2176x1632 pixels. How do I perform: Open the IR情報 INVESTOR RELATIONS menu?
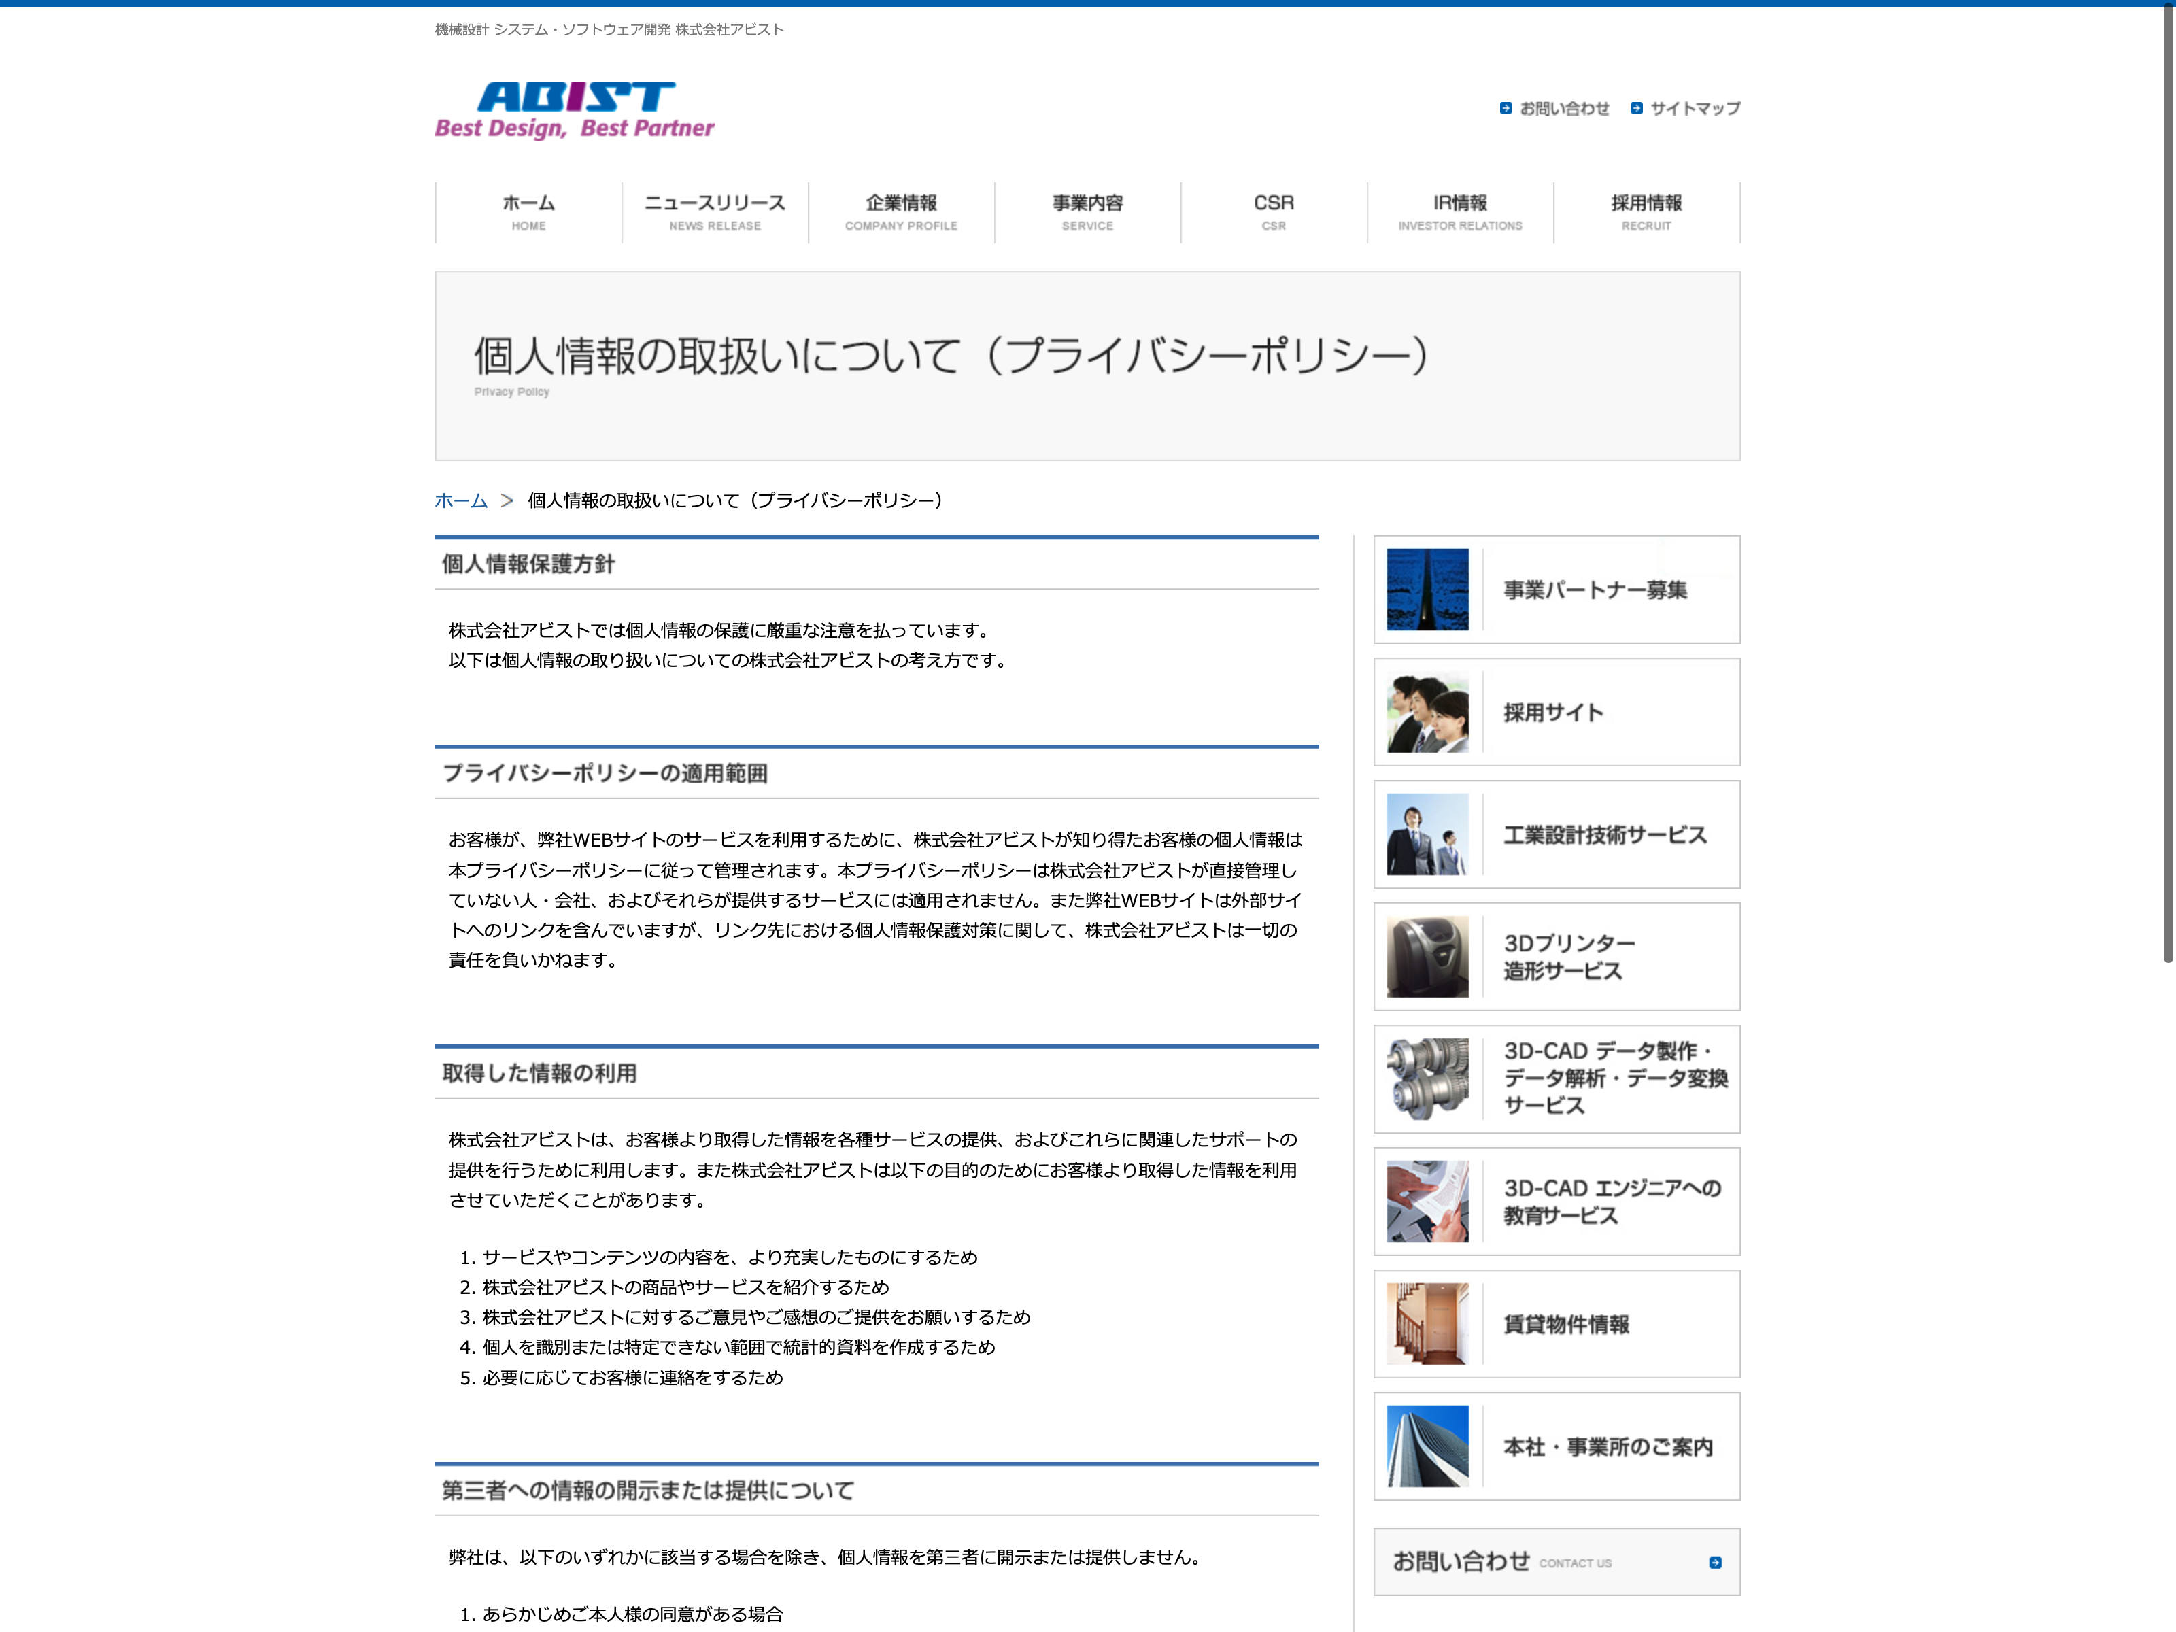[x=1460, y=211]
